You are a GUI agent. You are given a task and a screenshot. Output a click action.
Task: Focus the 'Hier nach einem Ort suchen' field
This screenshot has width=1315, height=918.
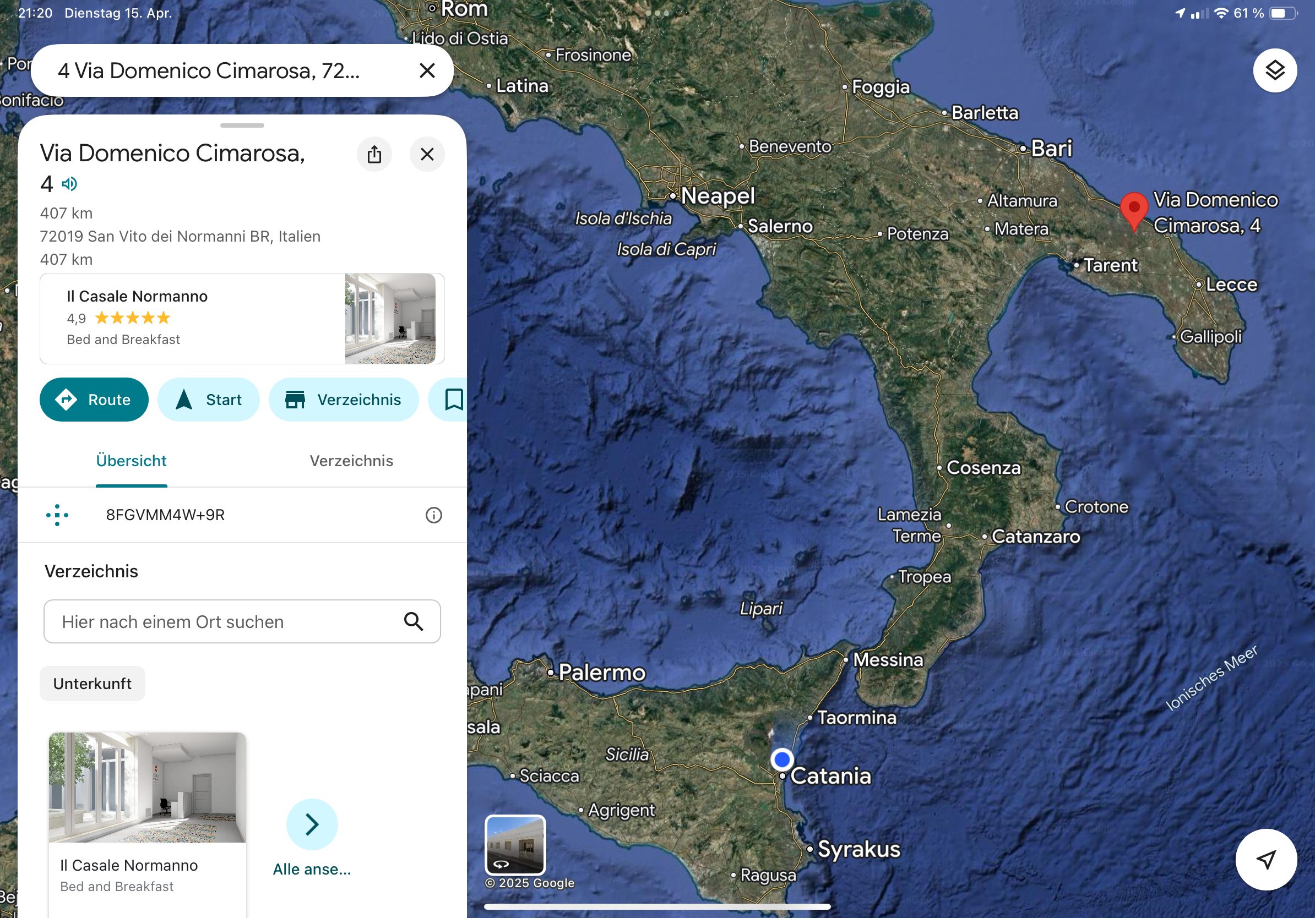(x=242, y=621)
